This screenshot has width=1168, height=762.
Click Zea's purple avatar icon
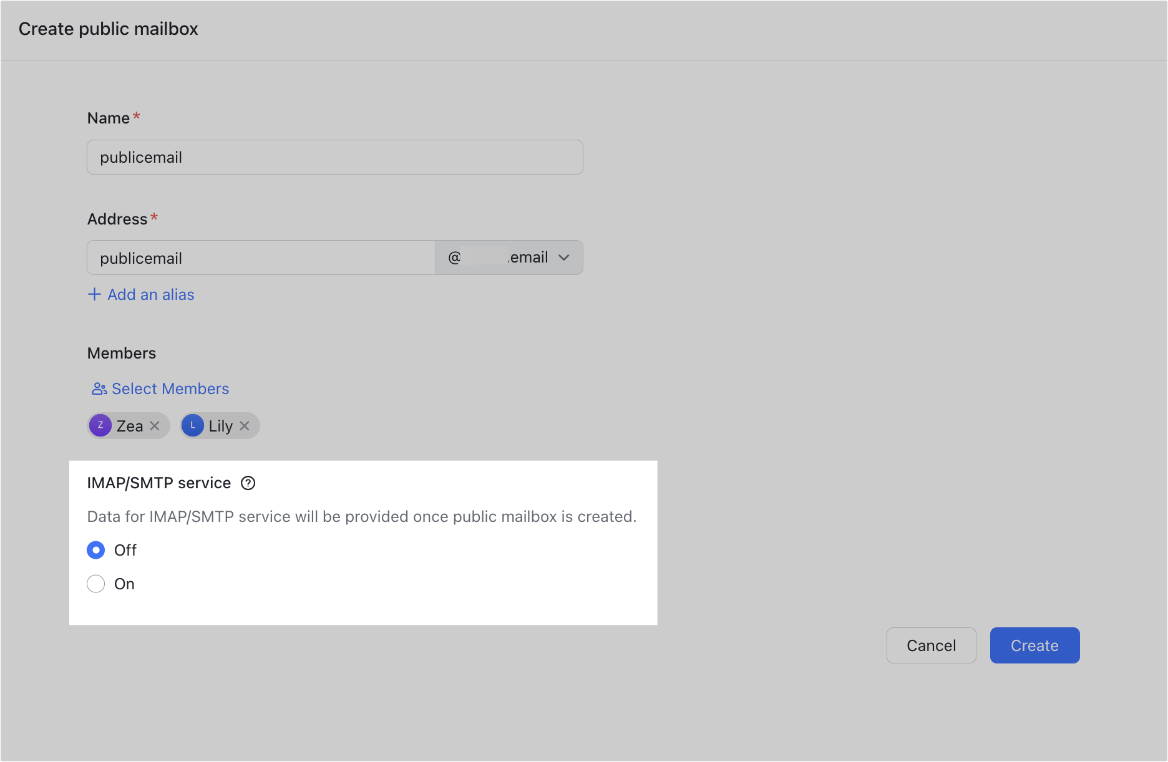click(100, 425)
